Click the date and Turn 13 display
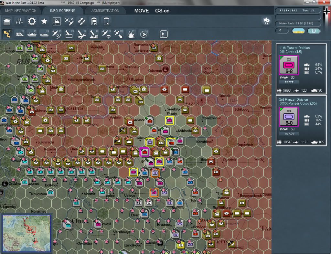Screen dimensions: 331x254 pyautogui.click(x=297, y=10)
